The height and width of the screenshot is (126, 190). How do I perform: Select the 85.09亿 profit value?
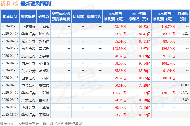point(145,56)
